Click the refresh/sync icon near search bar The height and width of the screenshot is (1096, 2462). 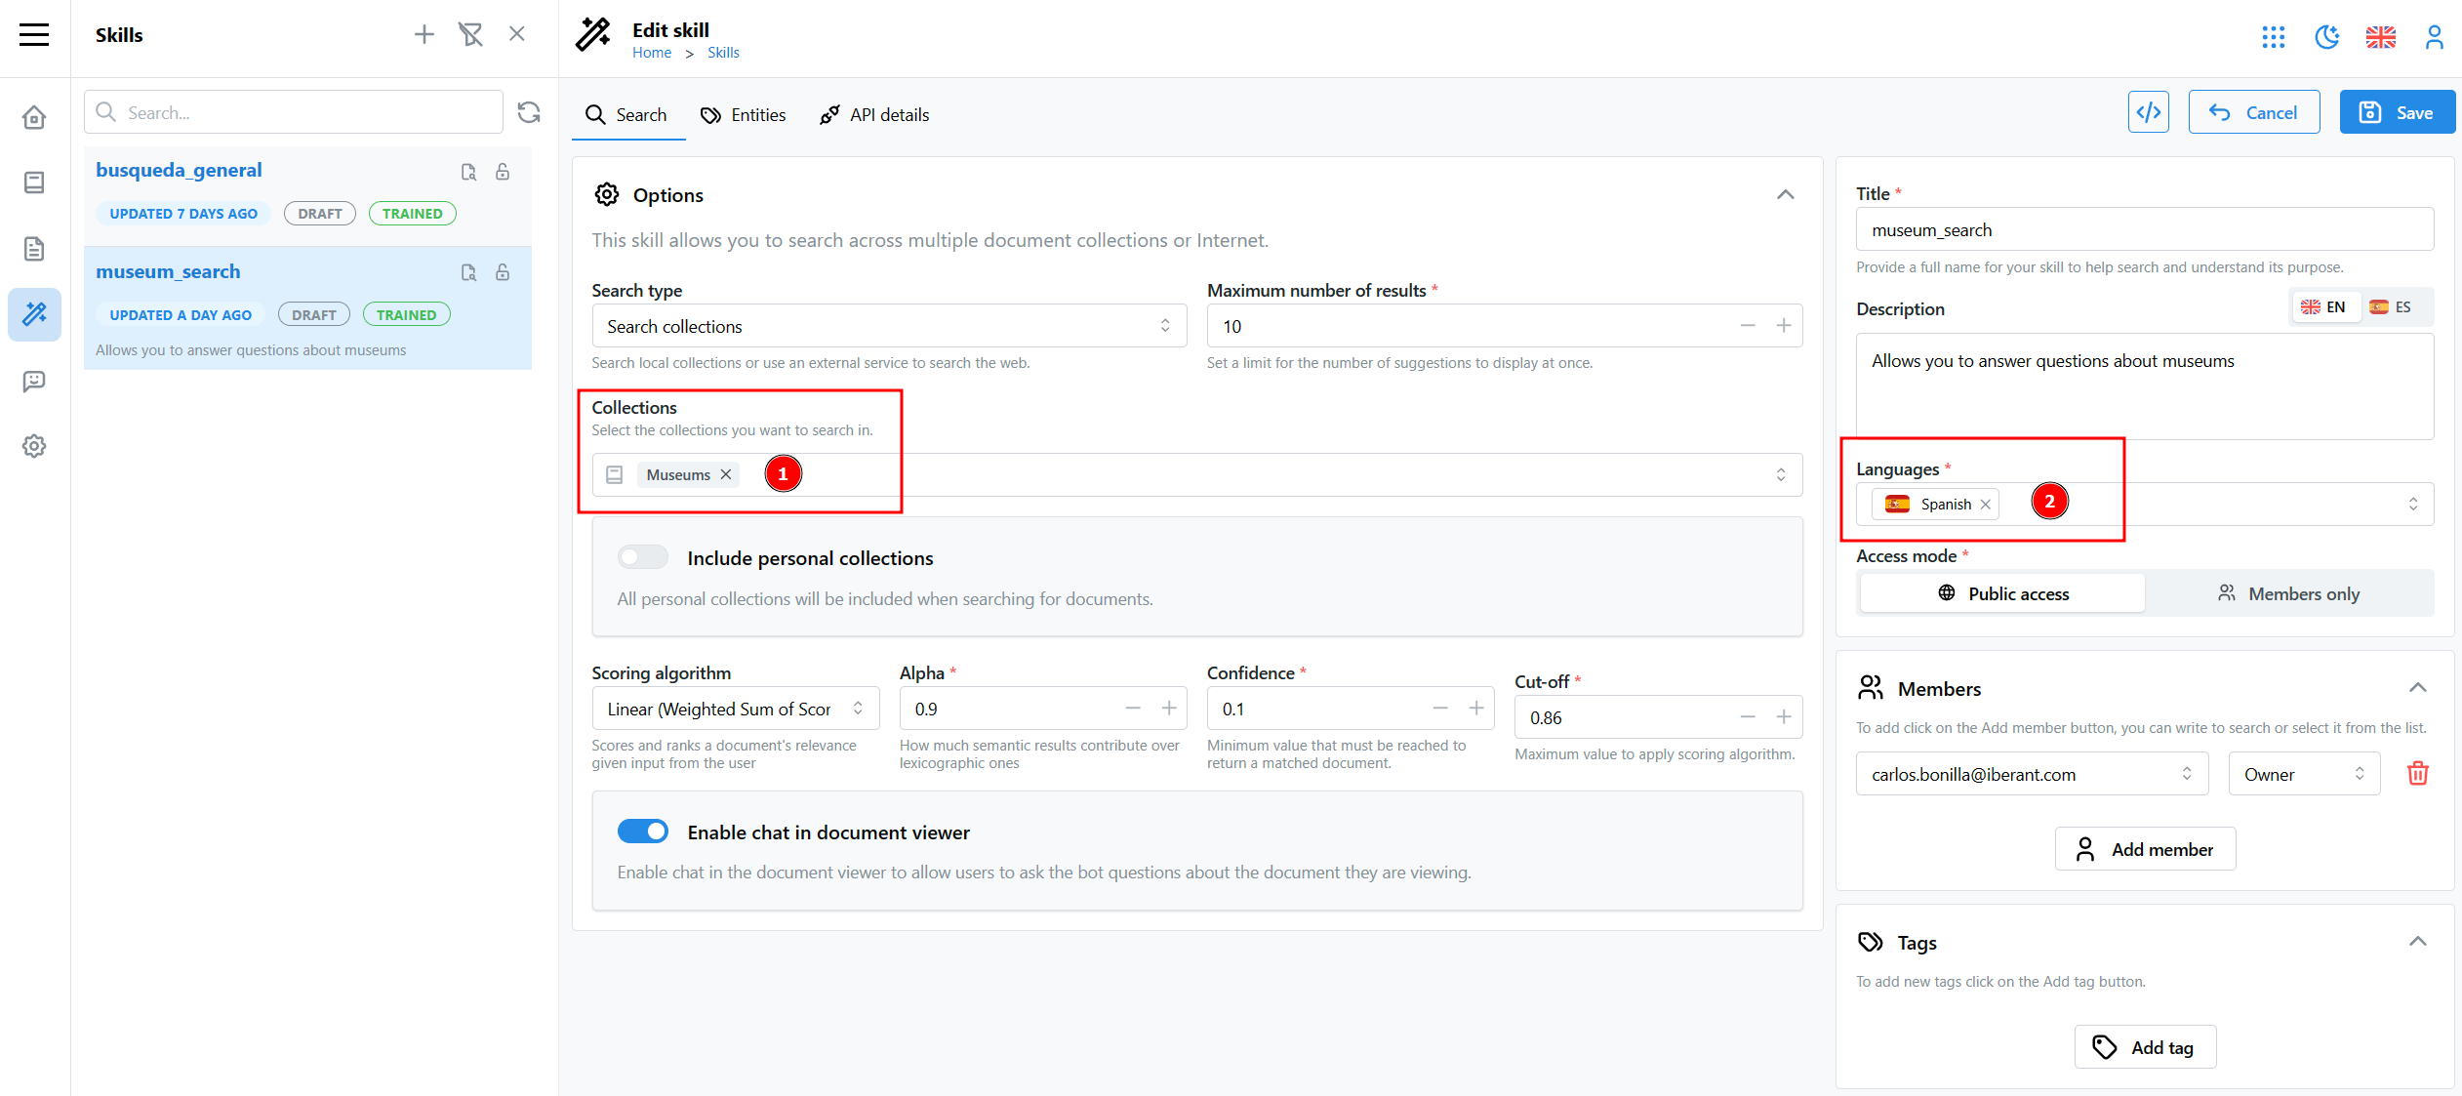pyautogui.click(x=529, y=111)
